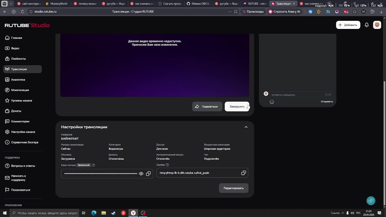
Task: Open Task View on the taskbar
Action: tap(84, 213)
